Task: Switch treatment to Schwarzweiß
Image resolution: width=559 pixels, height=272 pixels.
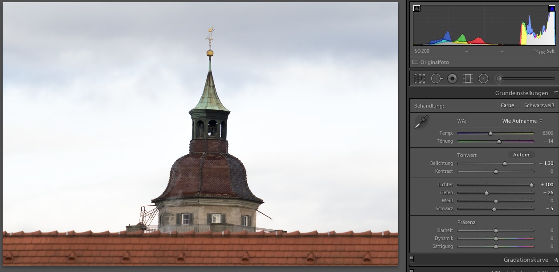Action: click(x=539, y=106)
